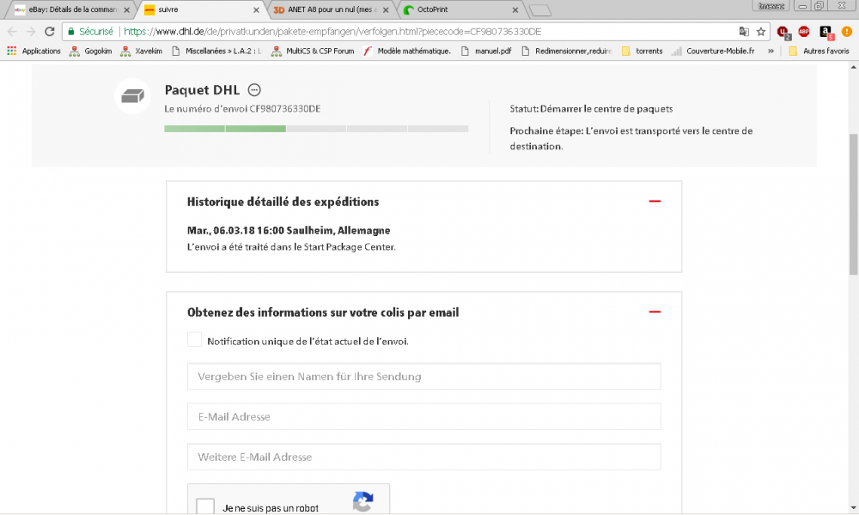Screen dimensions: 859x515
Task: Click the scrollbar down arrow
Action: [x=854, y=508]
